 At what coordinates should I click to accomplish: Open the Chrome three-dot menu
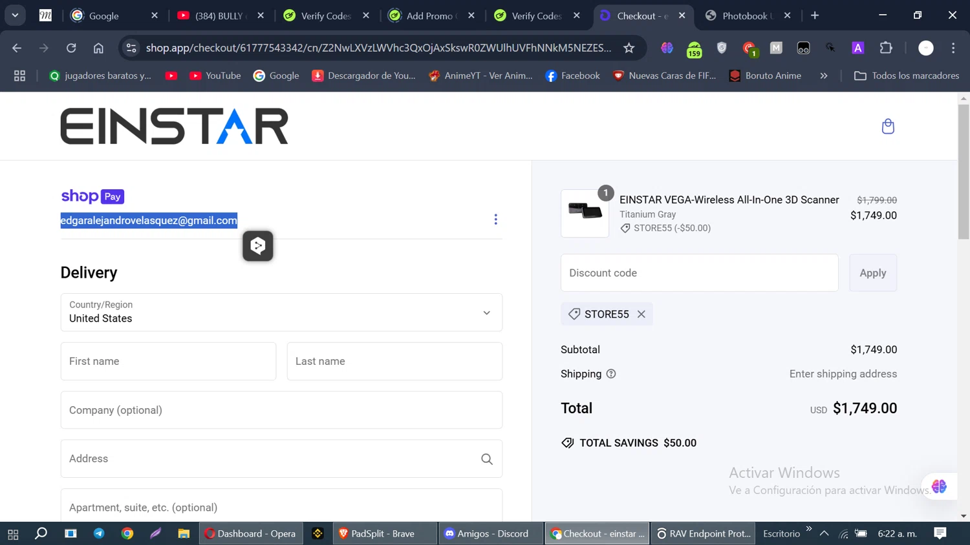[953, 48]
